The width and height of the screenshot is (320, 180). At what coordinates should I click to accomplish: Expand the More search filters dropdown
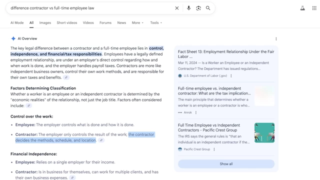click(x=137, y=23)
